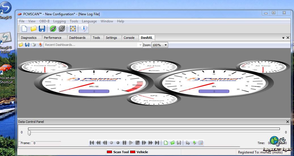Open the File menu

(x=22, y=21)
